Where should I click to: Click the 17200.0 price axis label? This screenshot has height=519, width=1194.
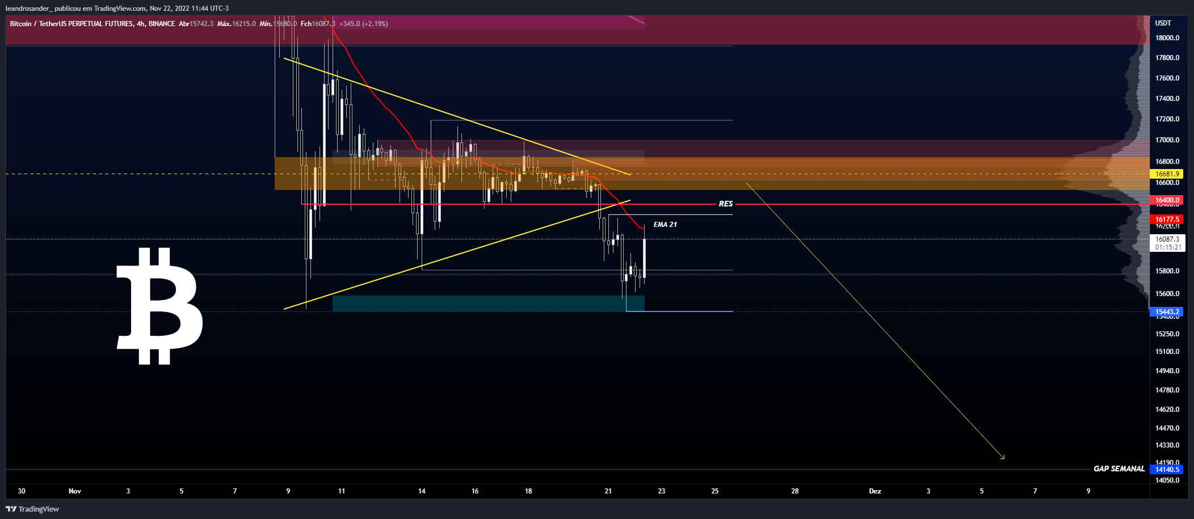point(1167,119)
